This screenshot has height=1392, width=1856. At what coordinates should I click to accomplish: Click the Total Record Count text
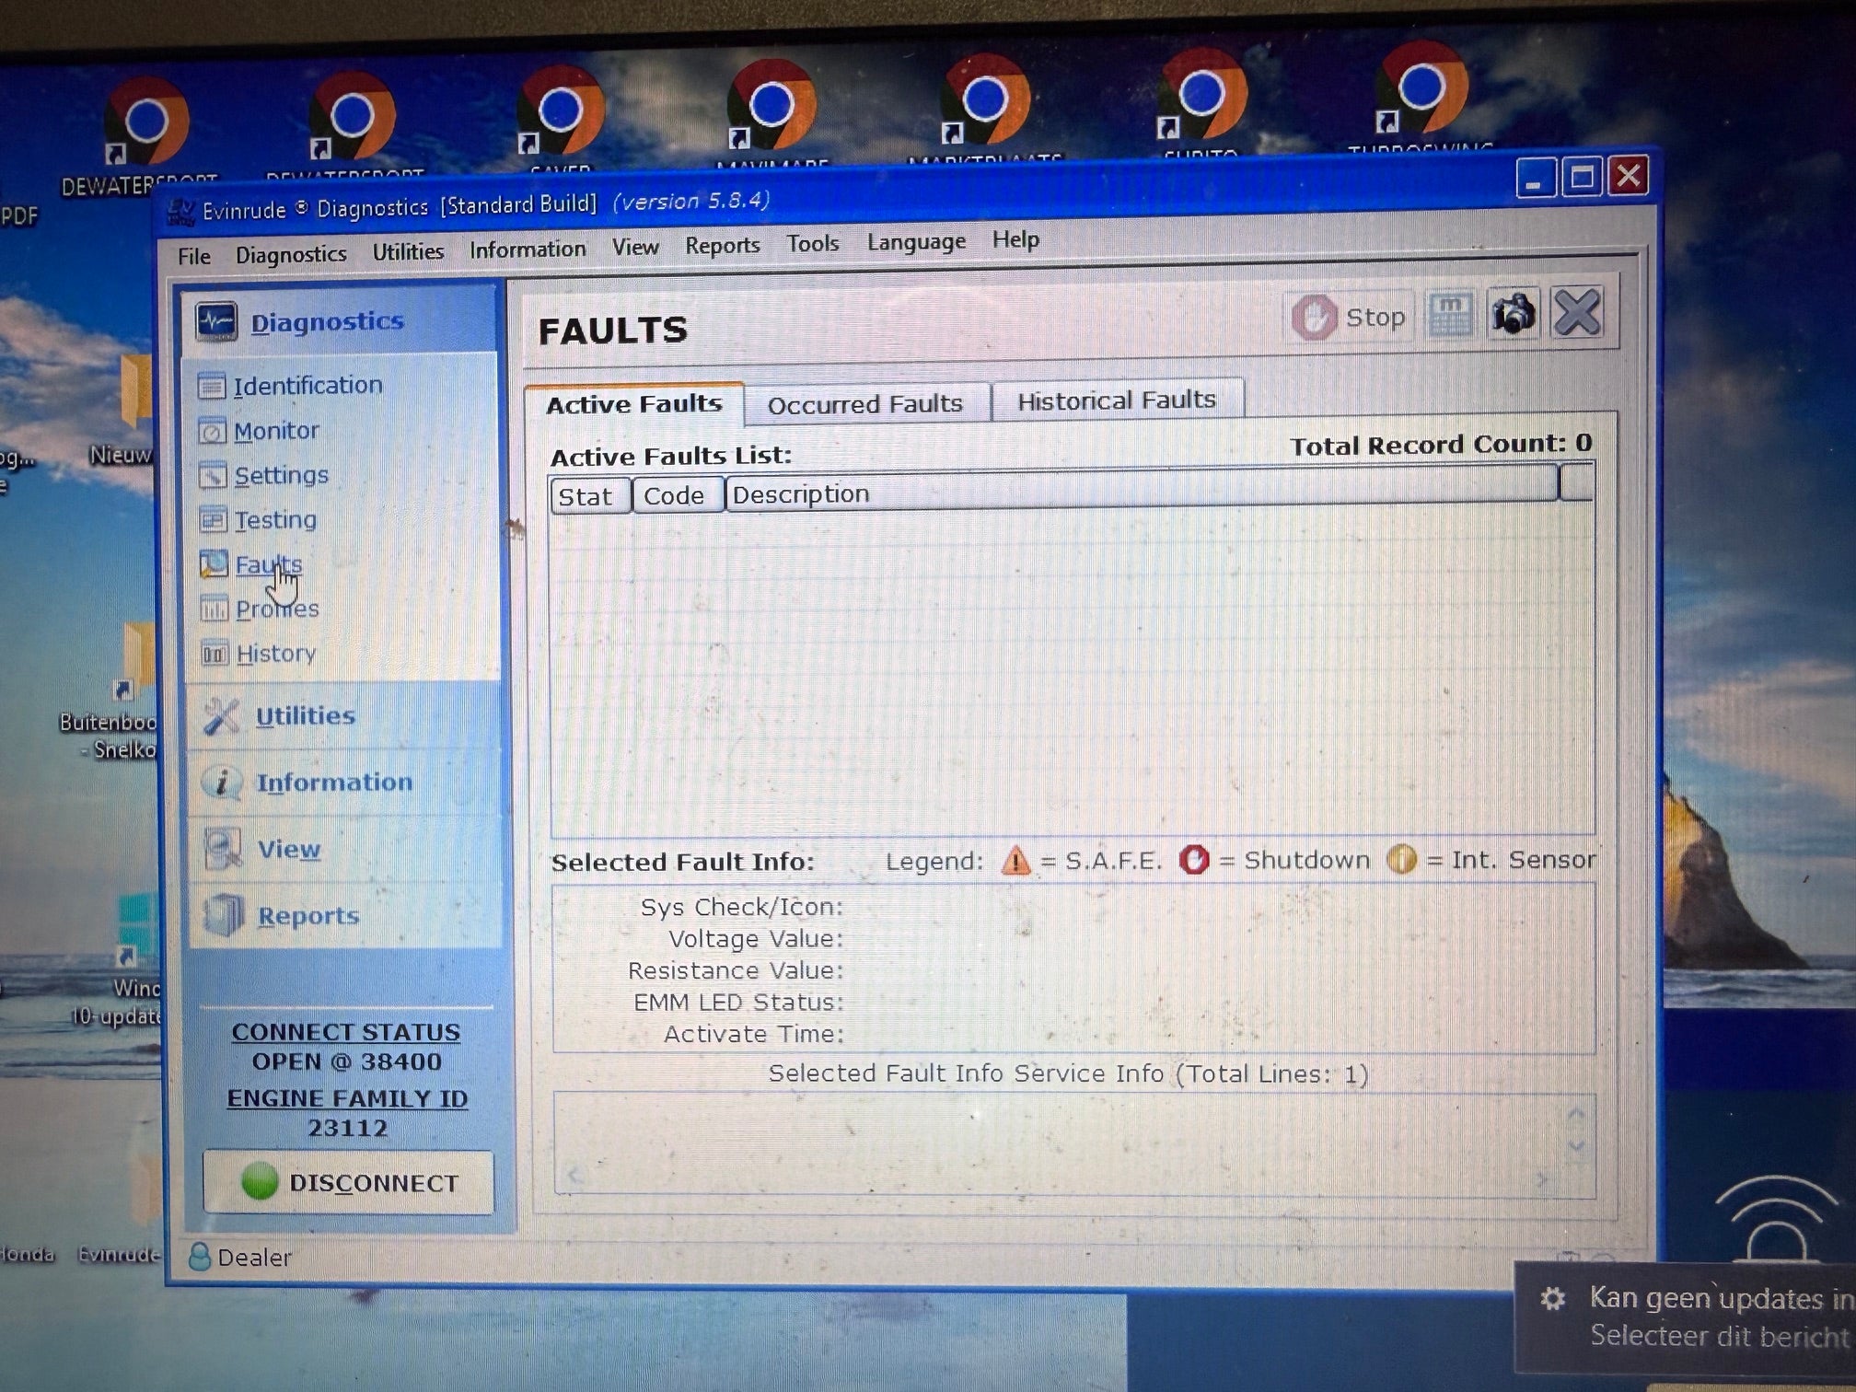click(x=1441, y=445)
